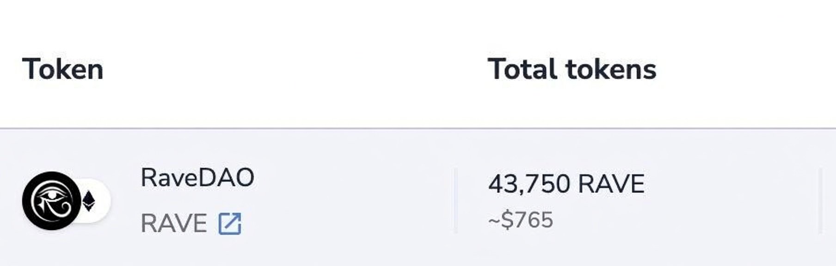Click the gray RAVE ticker symbol
The height and width of the screenshot is (266, 836).
[173, 224]
